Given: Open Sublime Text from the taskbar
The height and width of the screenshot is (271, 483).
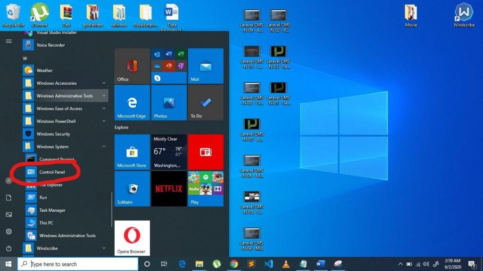Looking at the screenshot, I should pos(251,264).
